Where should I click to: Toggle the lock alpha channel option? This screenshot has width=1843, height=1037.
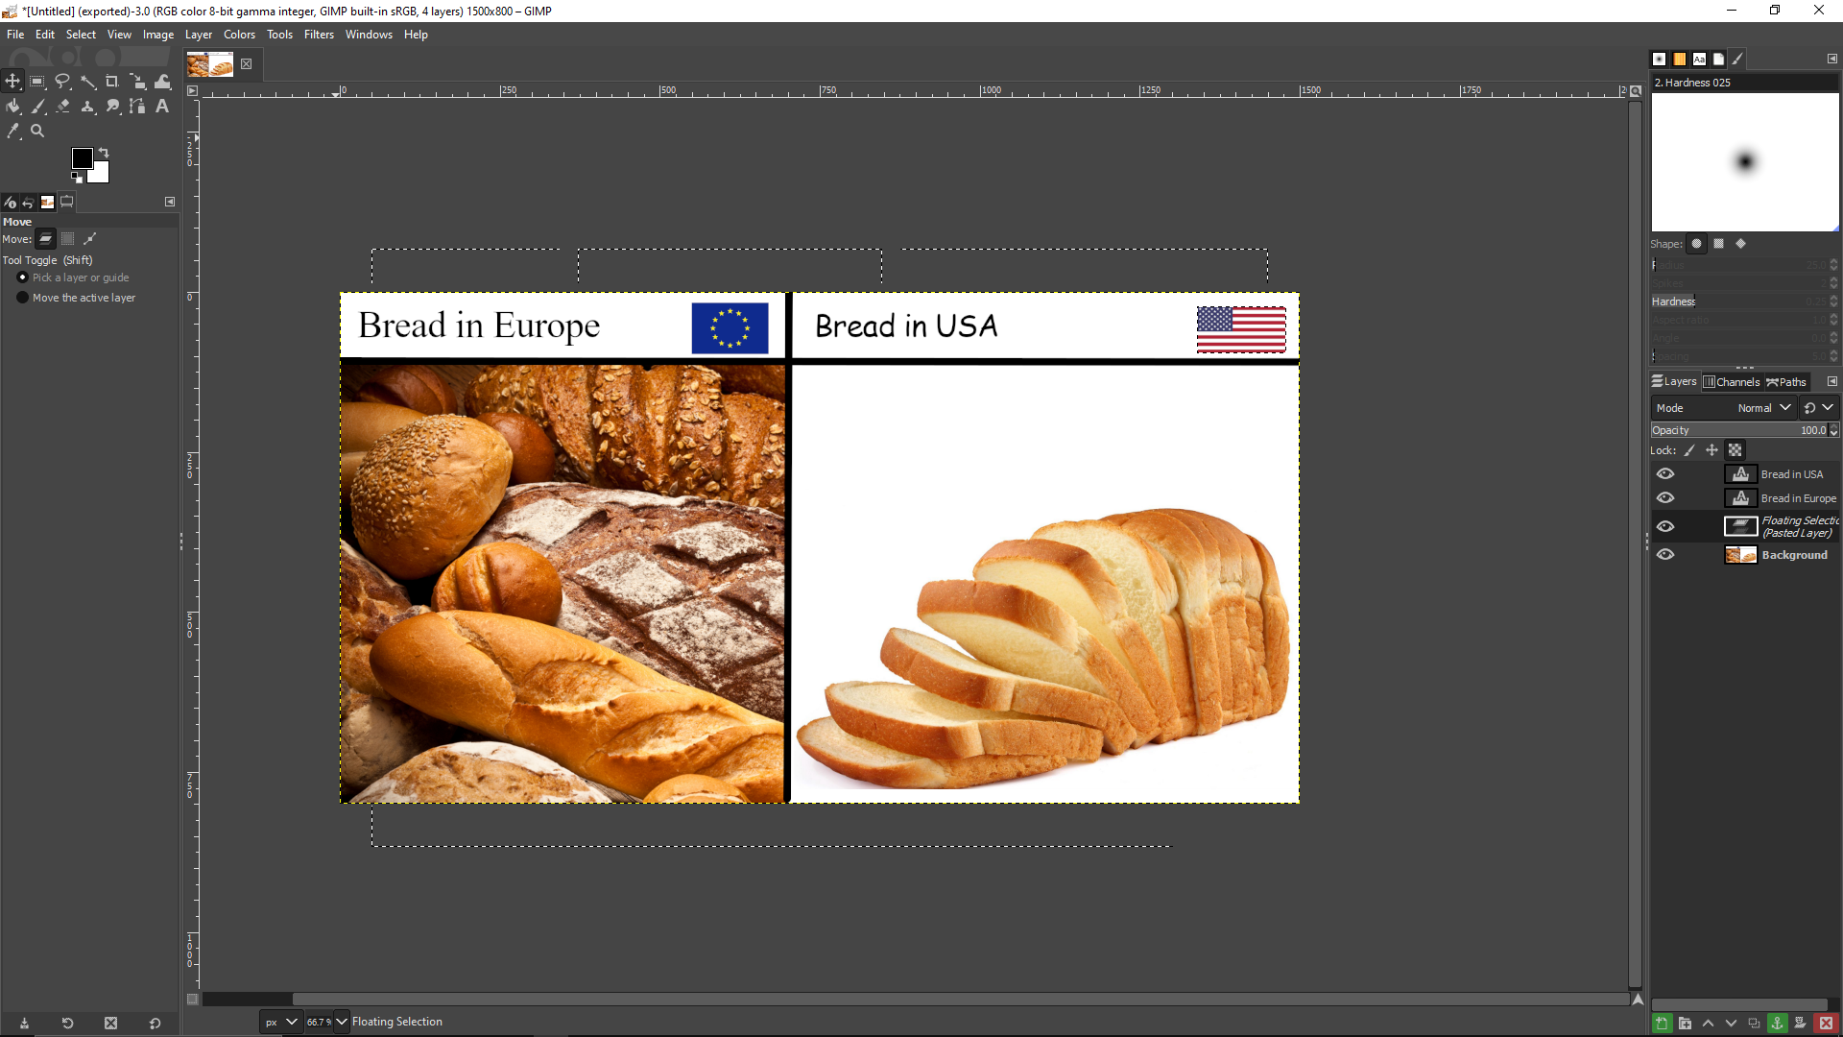point(1735,450)
